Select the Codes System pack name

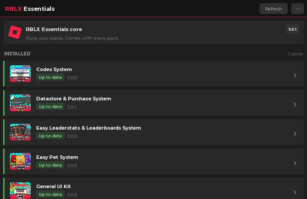point(54,69)
